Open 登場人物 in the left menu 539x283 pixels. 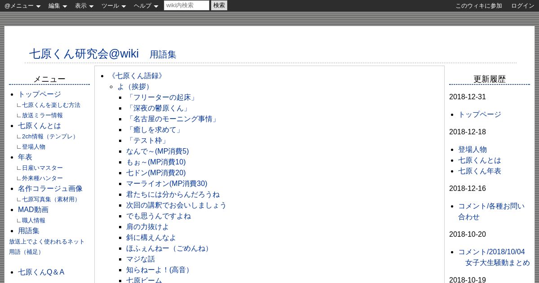pyautogui.click(x=34, y=147)
